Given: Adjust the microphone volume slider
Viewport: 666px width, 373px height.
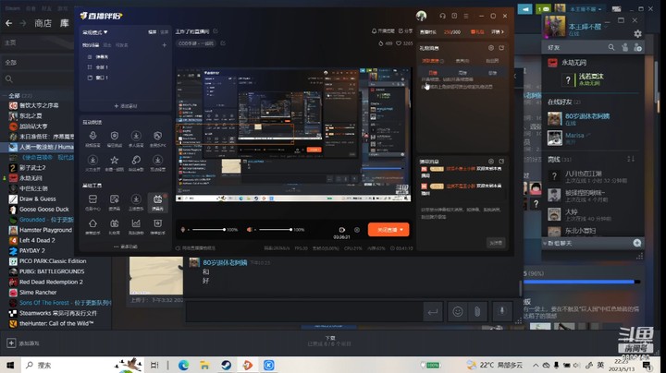Looking at the screenshot, I should coord(208,230).
